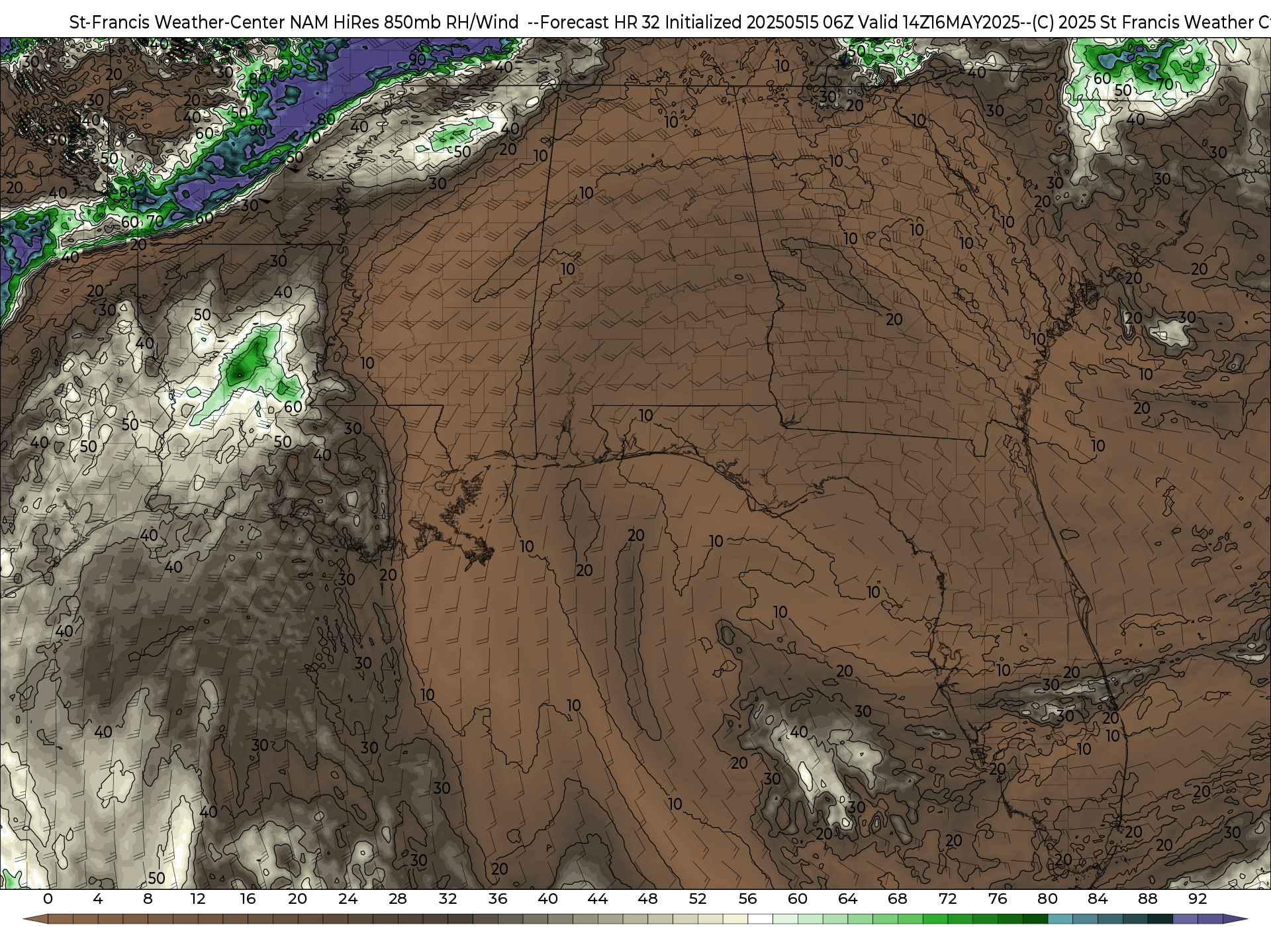Select the pale green 60-62 color bar swatch

(x=810, y=919)
